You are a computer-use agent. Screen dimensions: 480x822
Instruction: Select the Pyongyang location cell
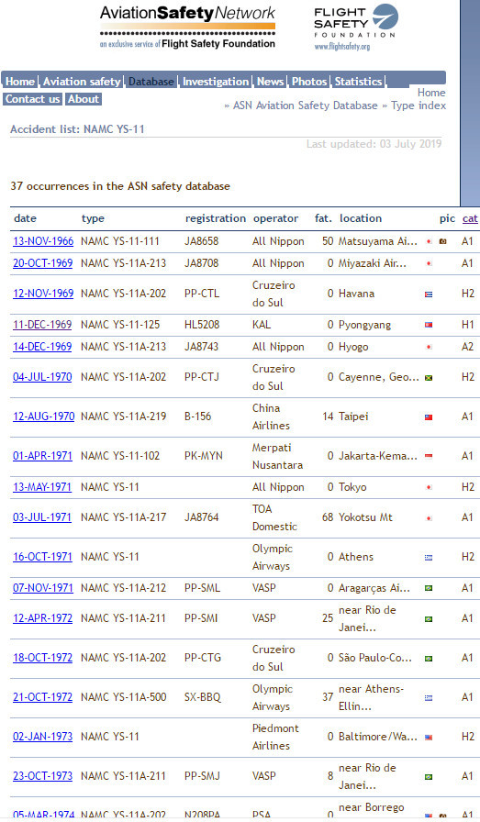pyautogui.click(x=364, y=325)
